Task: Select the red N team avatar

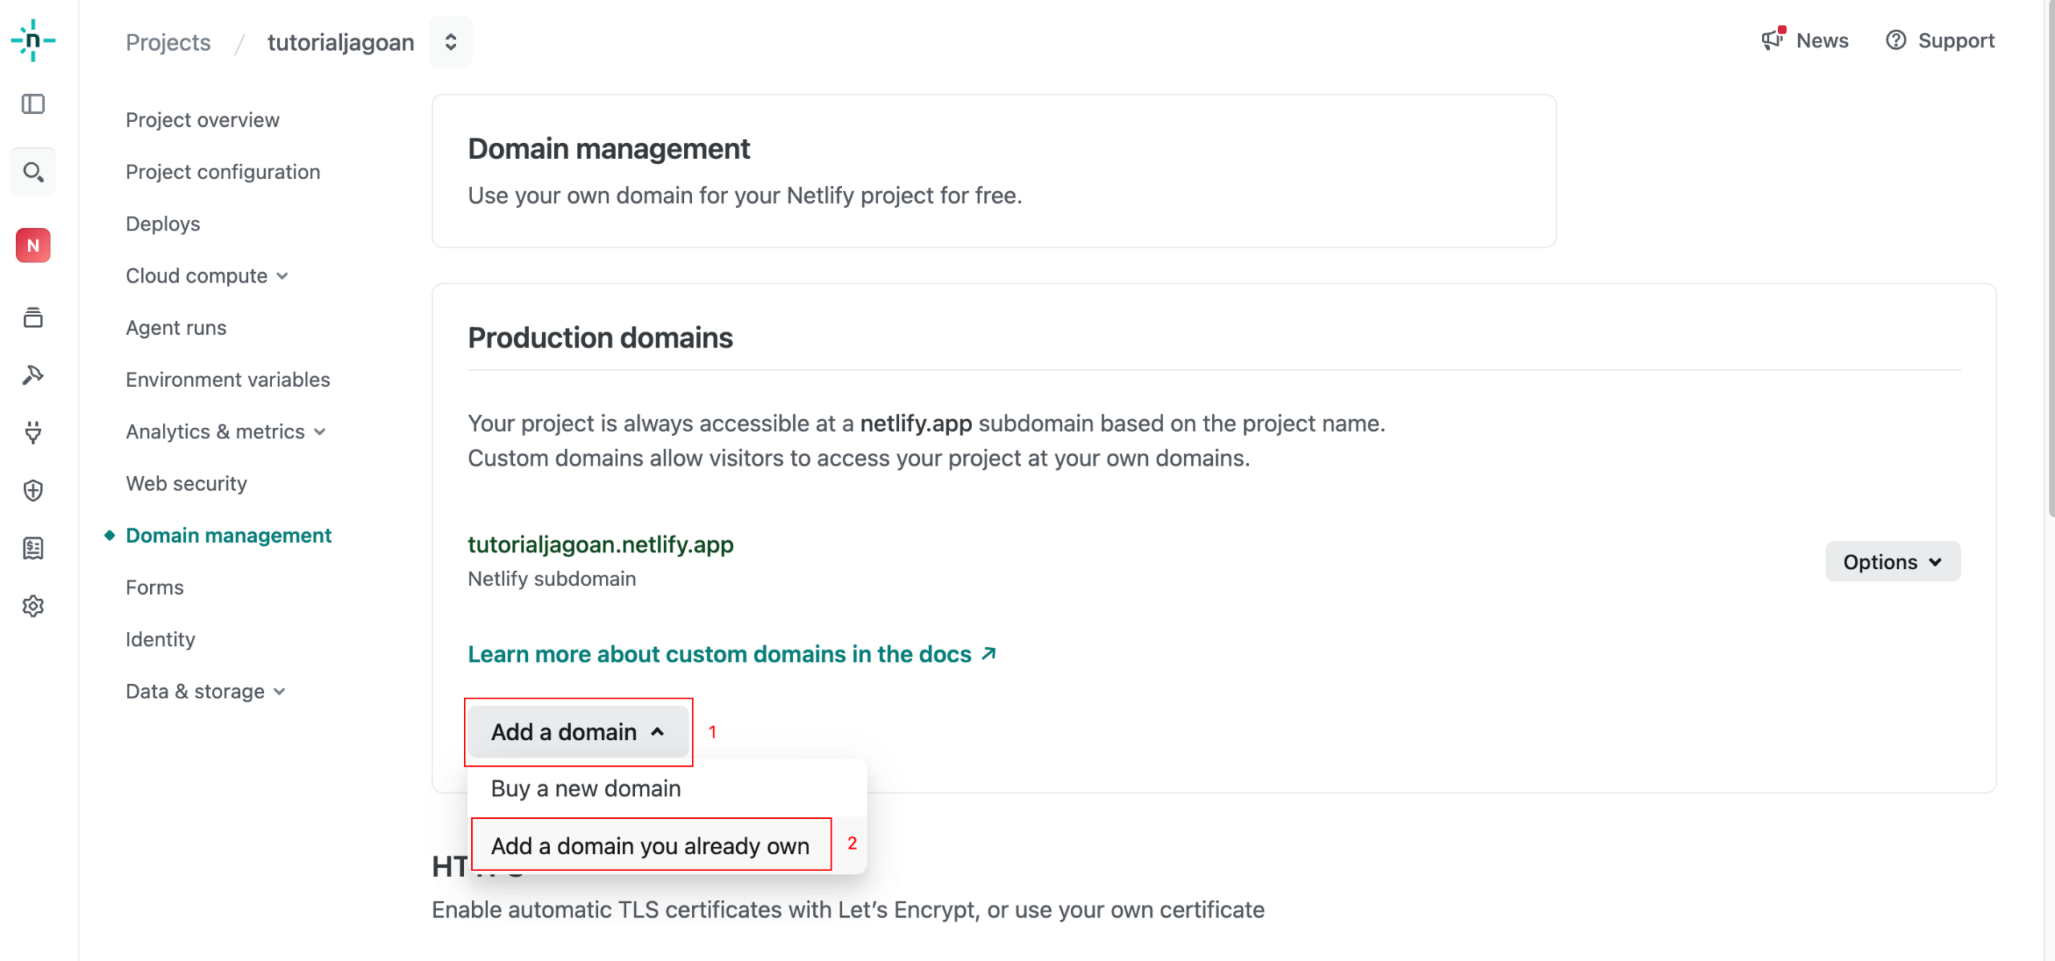Action: (33, 246)
